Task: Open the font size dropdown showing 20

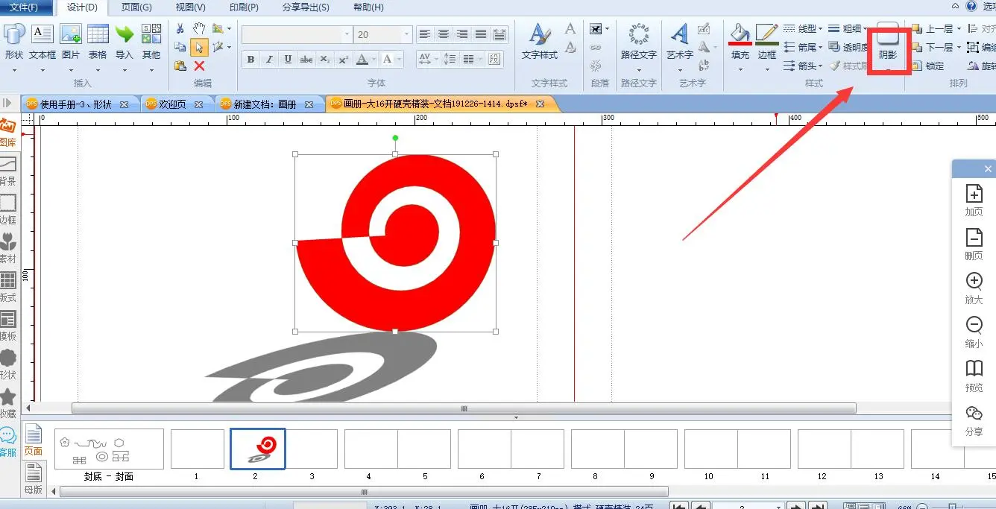Action: point(406,34)
